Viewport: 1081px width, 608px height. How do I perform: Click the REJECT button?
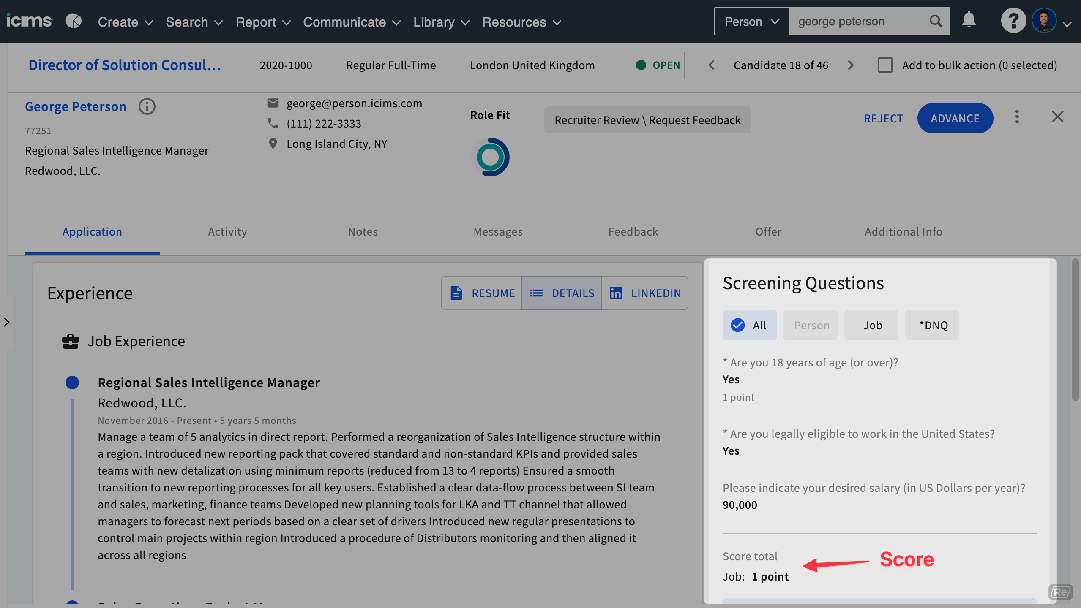click(883, 119)
